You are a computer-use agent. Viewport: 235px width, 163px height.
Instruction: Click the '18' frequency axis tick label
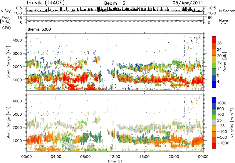20,18
